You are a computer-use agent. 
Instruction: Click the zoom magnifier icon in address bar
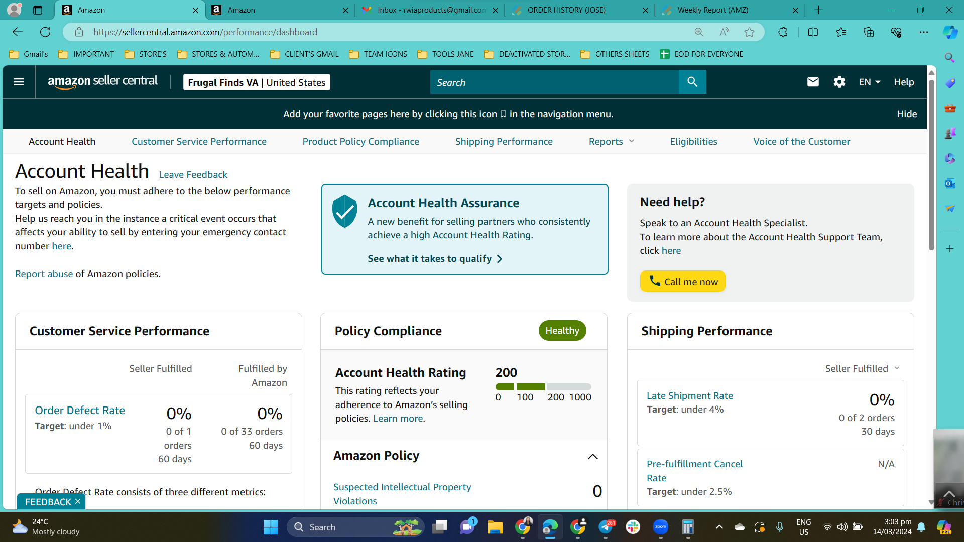(x=699, y=32)
